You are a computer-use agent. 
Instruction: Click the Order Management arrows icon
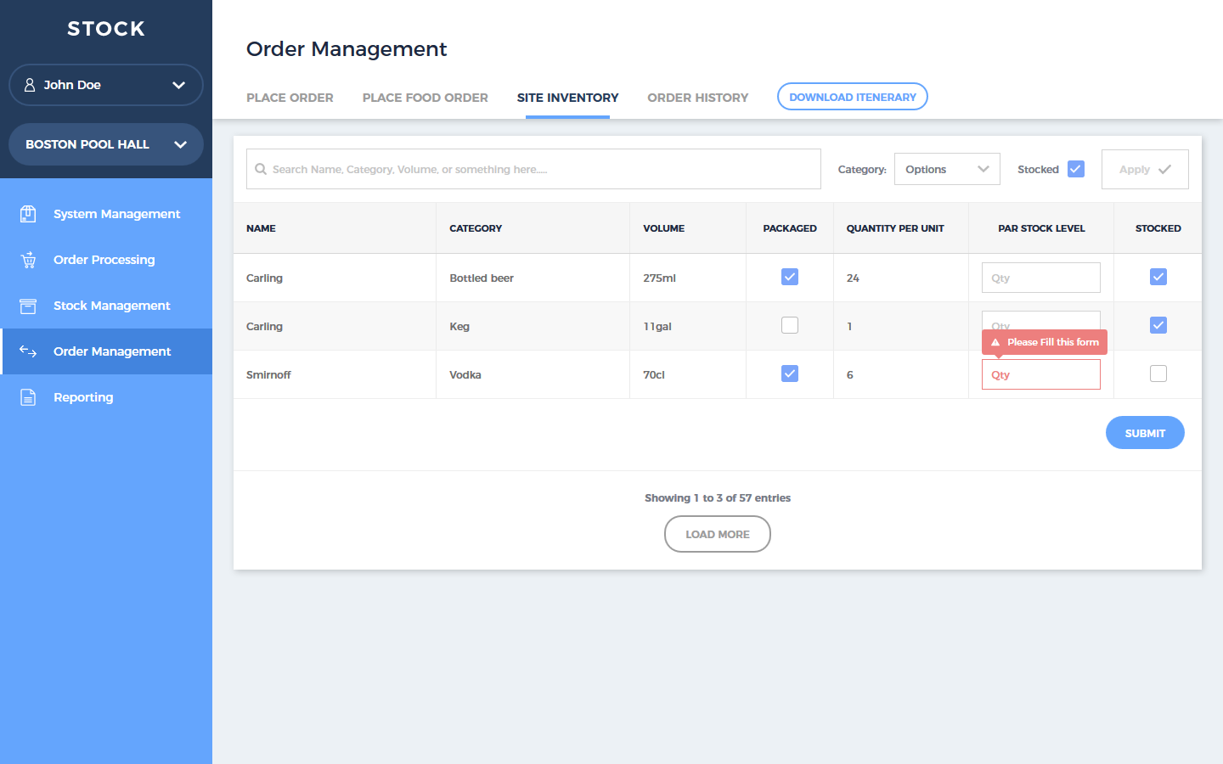28,351
